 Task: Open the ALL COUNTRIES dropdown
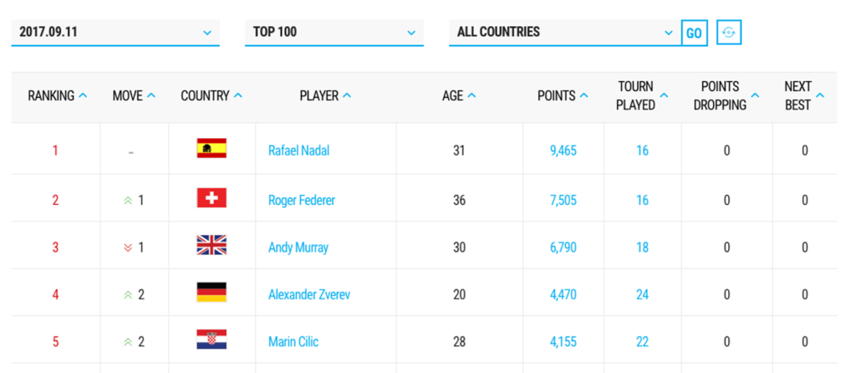(x=564, y=33)
